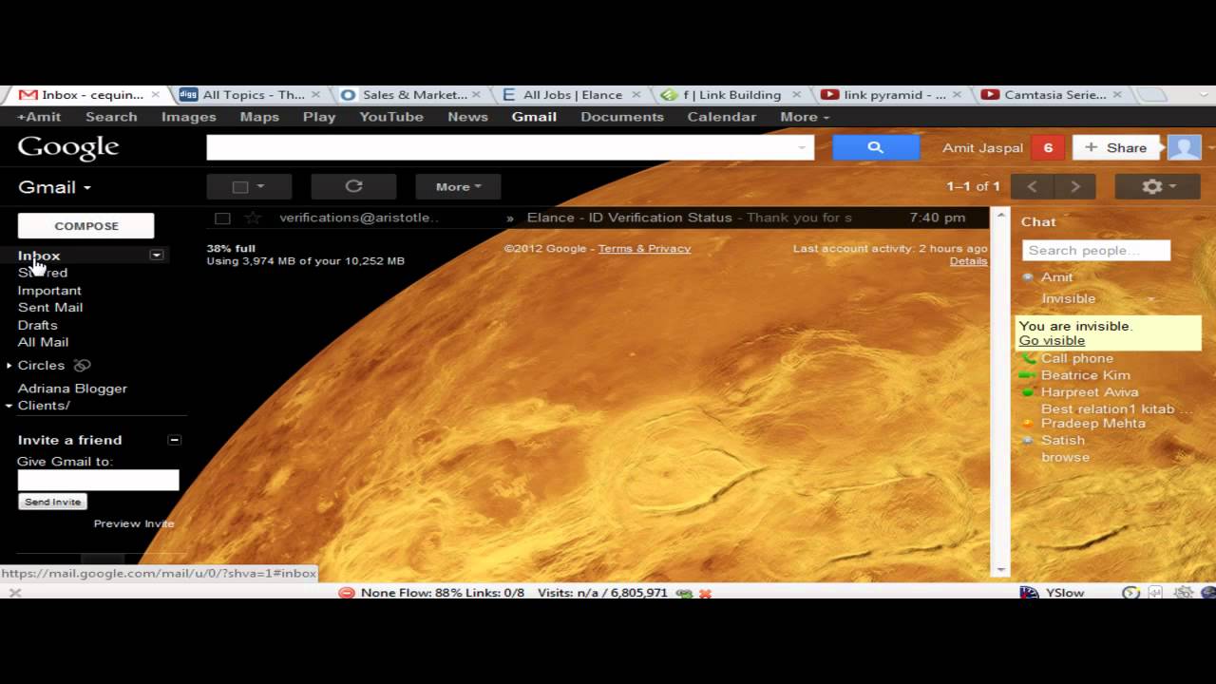
Task: Open Calendar in the Google bar
Action: point(722,116)
